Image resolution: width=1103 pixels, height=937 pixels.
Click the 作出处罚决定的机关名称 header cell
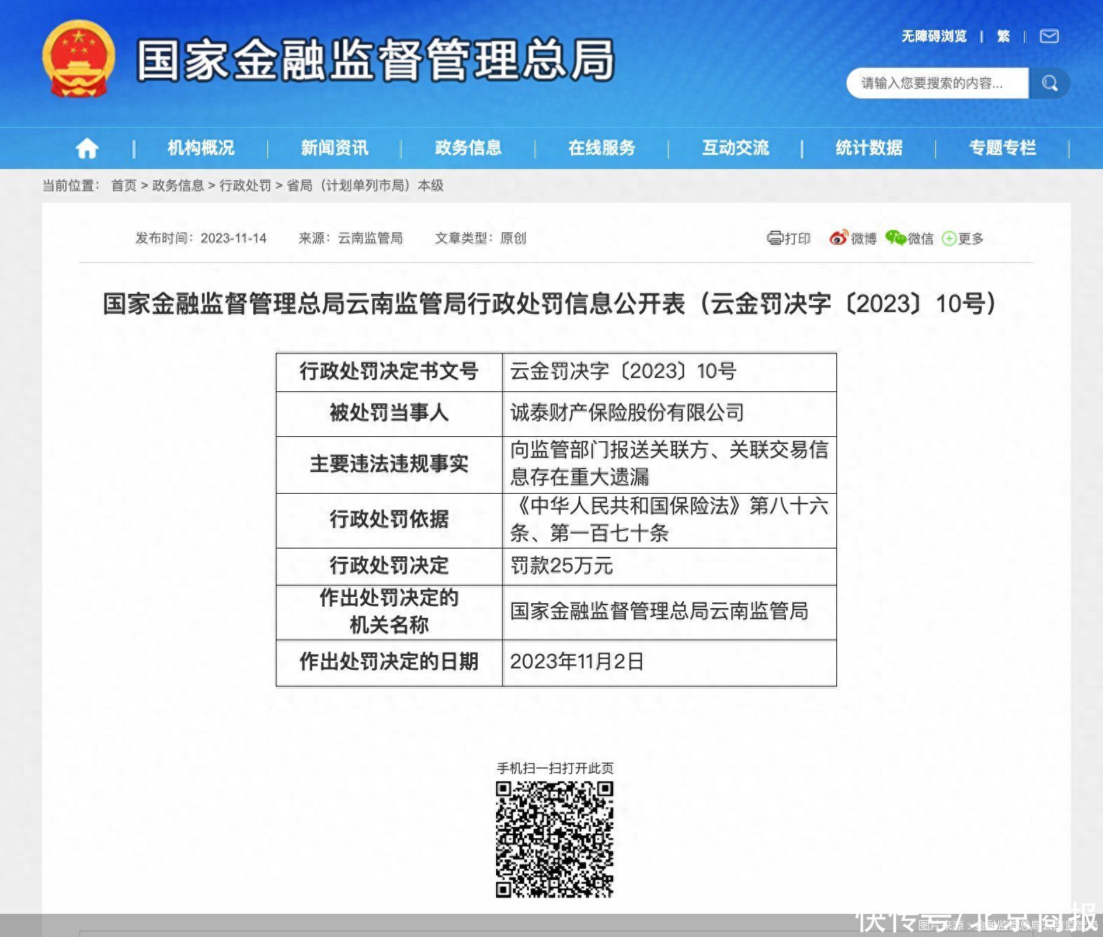(389, 612)
